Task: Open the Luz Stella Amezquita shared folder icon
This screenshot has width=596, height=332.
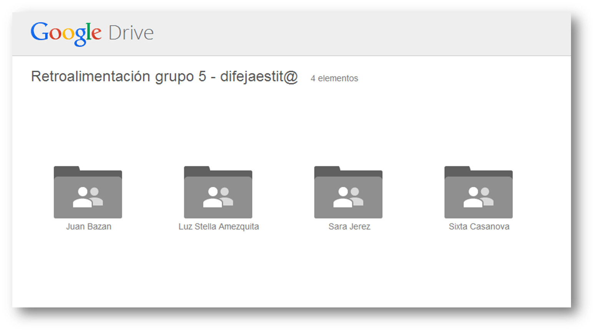Action: [218, 192]
